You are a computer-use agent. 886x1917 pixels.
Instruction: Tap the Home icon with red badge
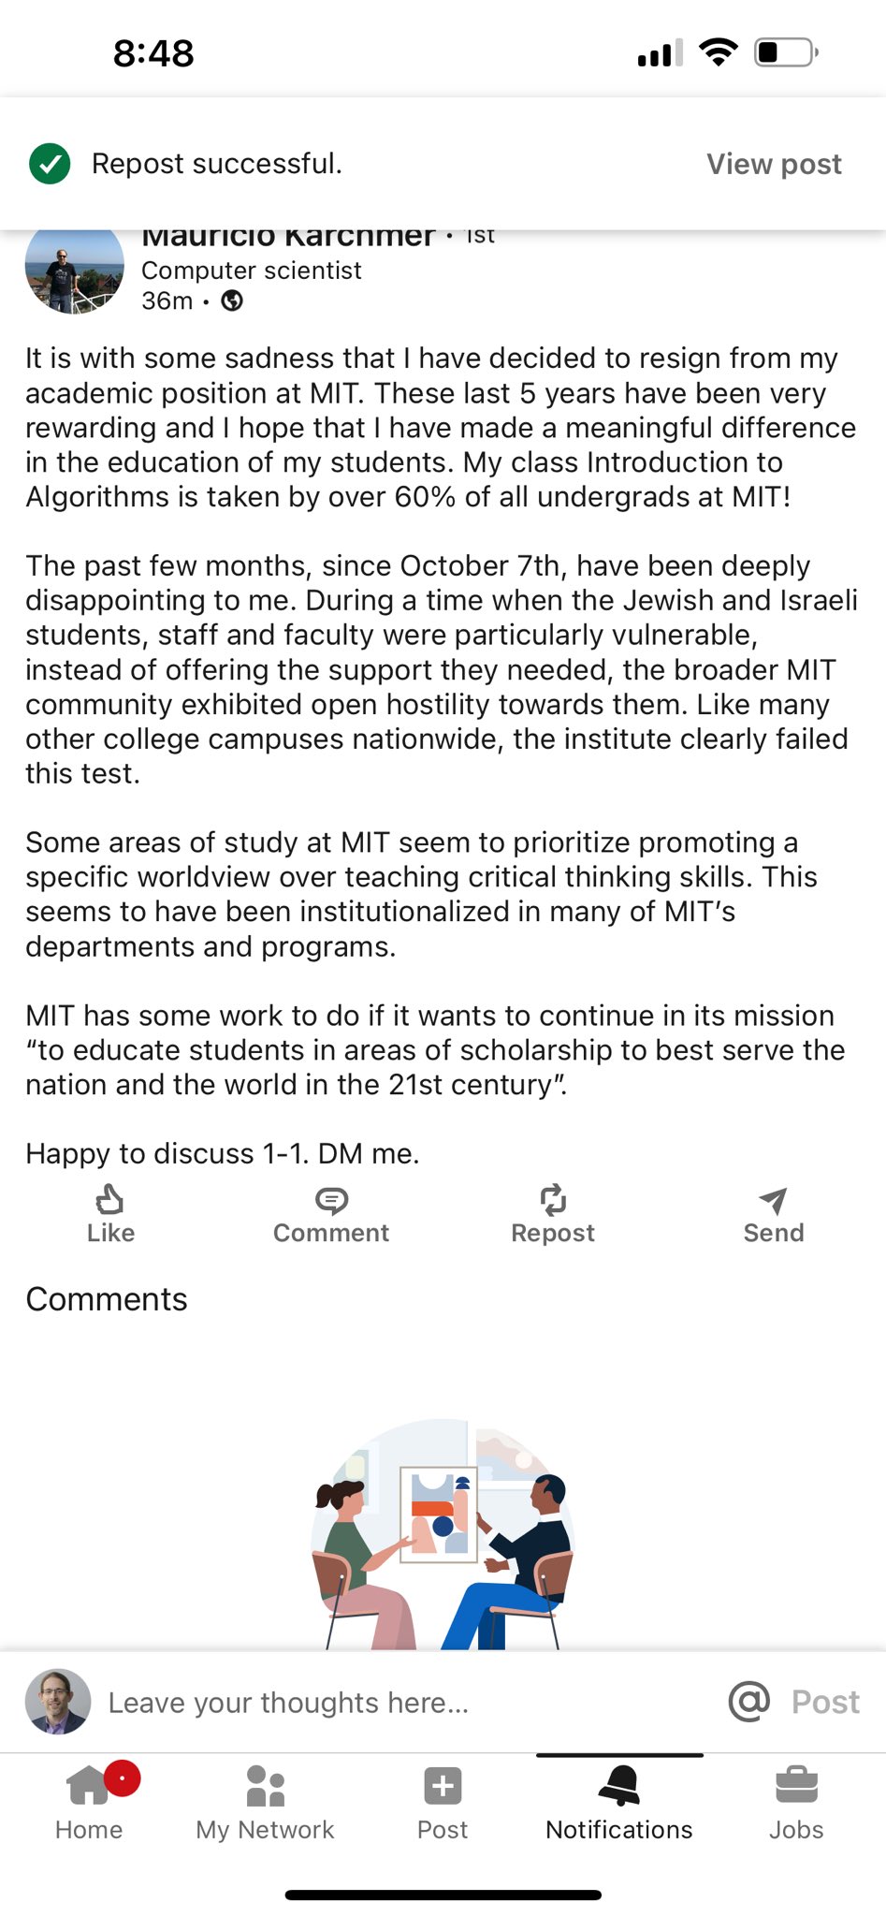(x=89, y=1785)
